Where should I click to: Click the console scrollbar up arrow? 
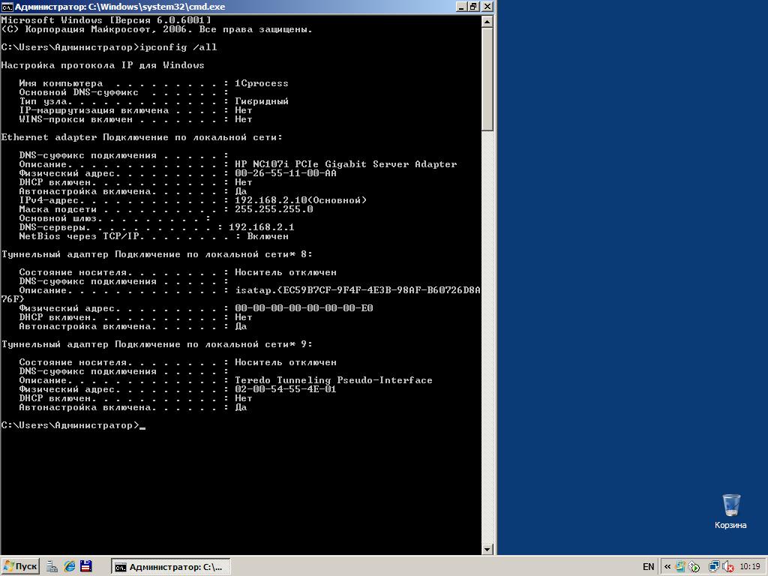click(487, 21)
